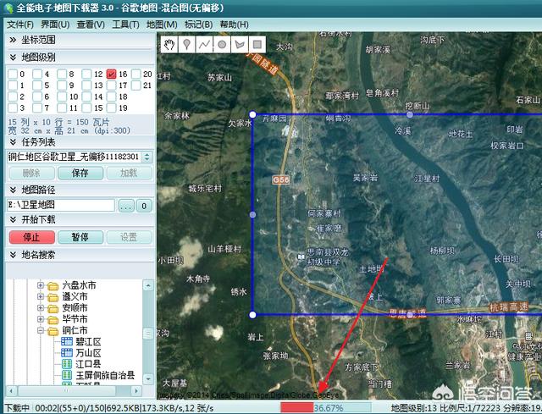Click the 碧江区 district icon
Screen dimensions: 542x414
tap(66, 342)
